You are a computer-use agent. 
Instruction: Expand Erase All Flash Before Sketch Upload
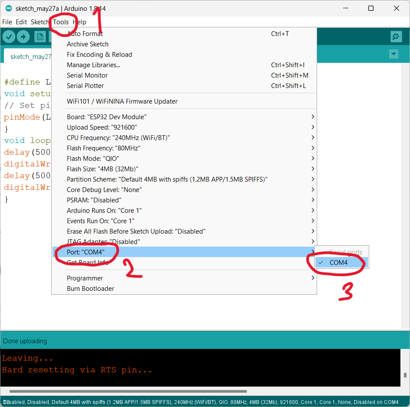click(x=184, y=231)
